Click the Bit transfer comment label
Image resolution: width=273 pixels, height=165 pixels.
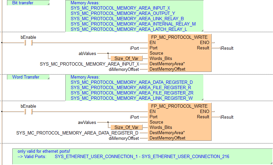tap(23, 3)
